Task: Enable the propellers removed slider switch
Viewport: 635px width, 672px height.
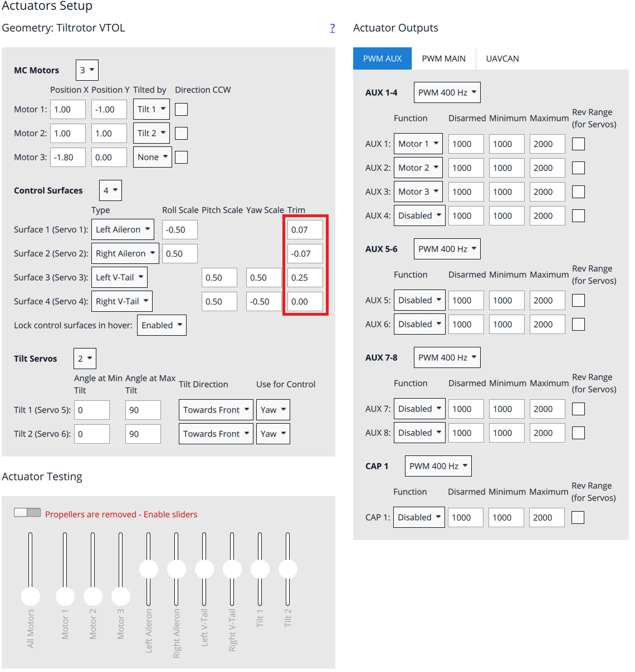Action: [x=27, y=512]
